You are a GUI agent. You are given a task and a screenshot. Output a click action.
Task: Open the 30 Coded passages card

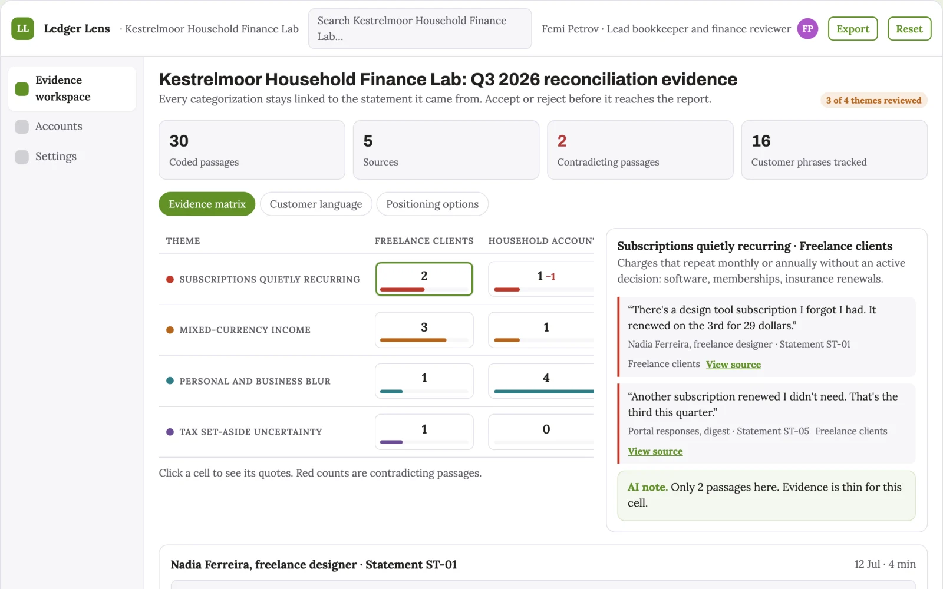[252, 150]
